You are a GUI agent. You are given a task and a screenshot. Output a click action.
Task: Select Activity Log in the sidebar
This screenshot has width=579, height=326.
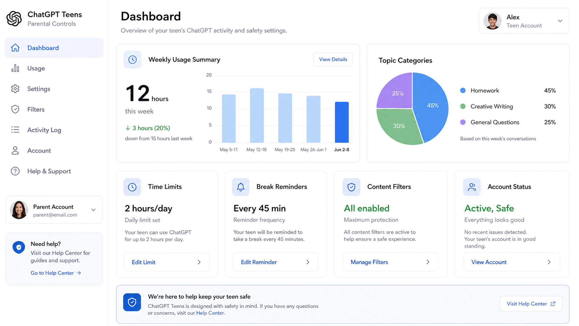click(x=54, y=130)
